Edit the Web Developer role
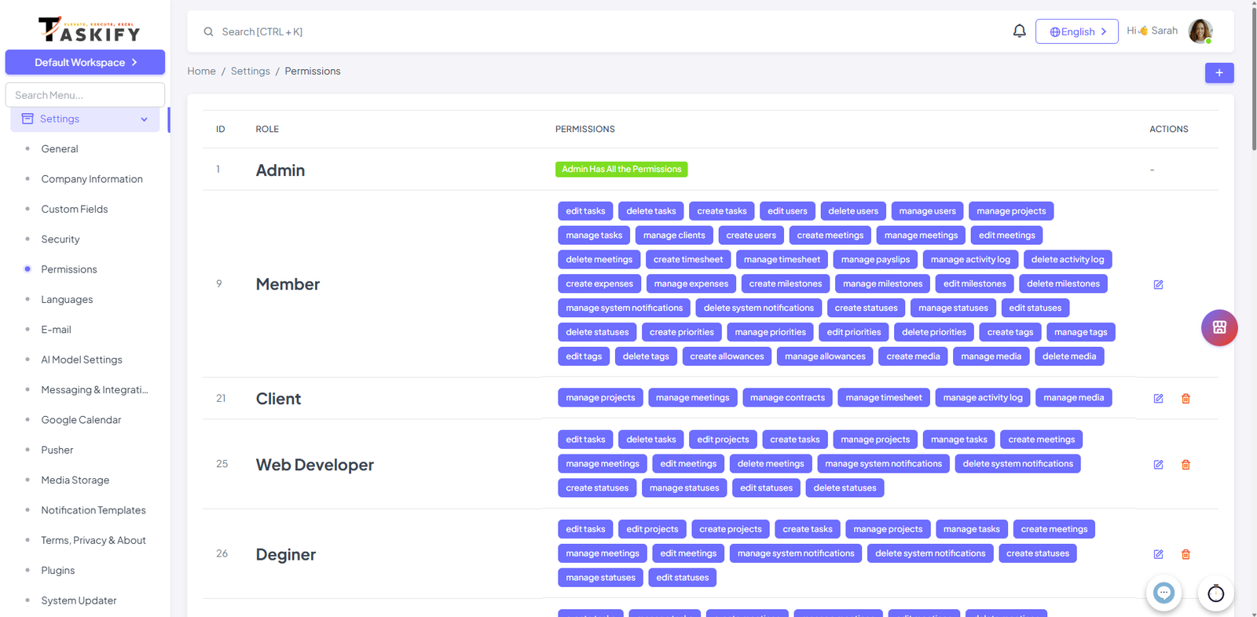Viewport: 1257px width, 617px height. point(1158,465)
